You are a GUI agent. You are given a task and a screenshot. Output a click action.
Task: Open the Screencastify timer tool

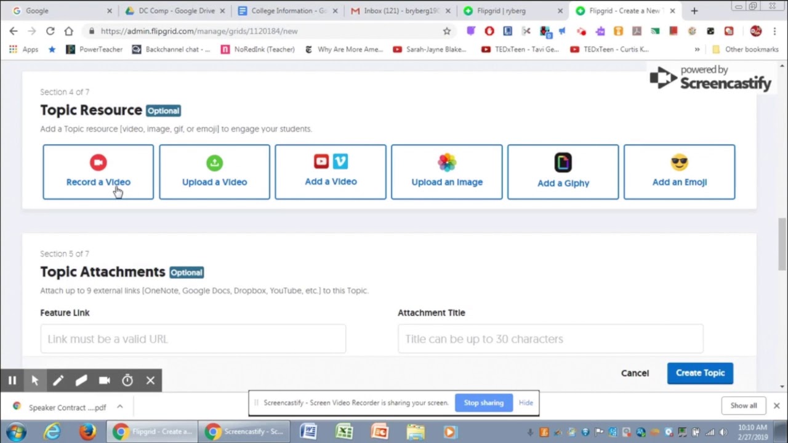(x=127, y=380)
